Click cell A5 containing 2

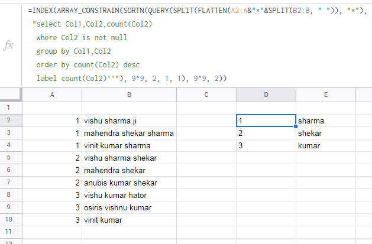click(52, 158)
